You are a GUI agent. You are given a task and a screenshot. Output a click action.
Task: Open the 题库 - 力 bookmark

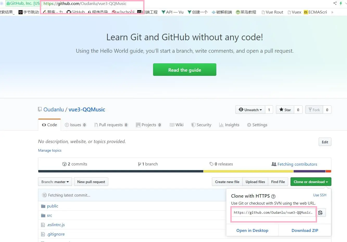(53, 12)
